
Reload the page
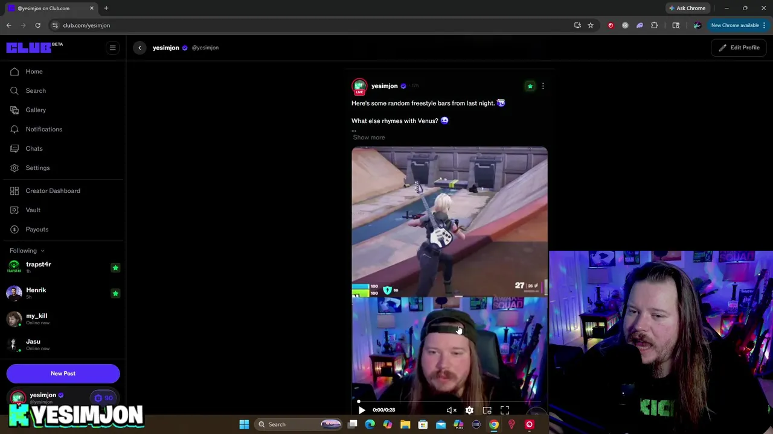pyautogui.click(x=37, y=25)
